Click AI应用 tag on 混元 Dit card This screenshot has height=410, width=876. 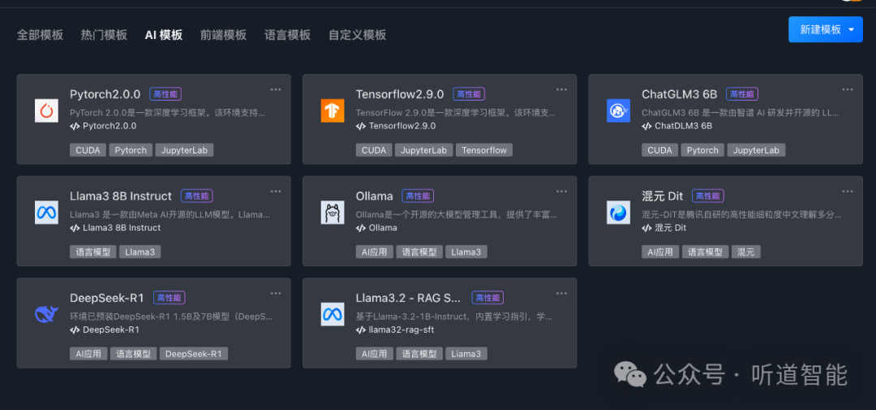click(x=660, y=252)
